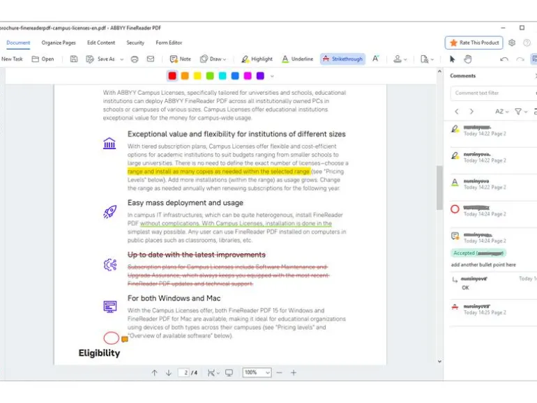Click the Accepted status badge
Viewport: 537px width, 403px height.
tap(478, 253)
